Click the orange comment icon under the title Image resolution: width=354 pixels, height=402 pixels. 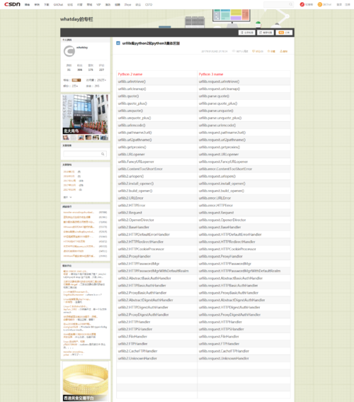point(253,51)
